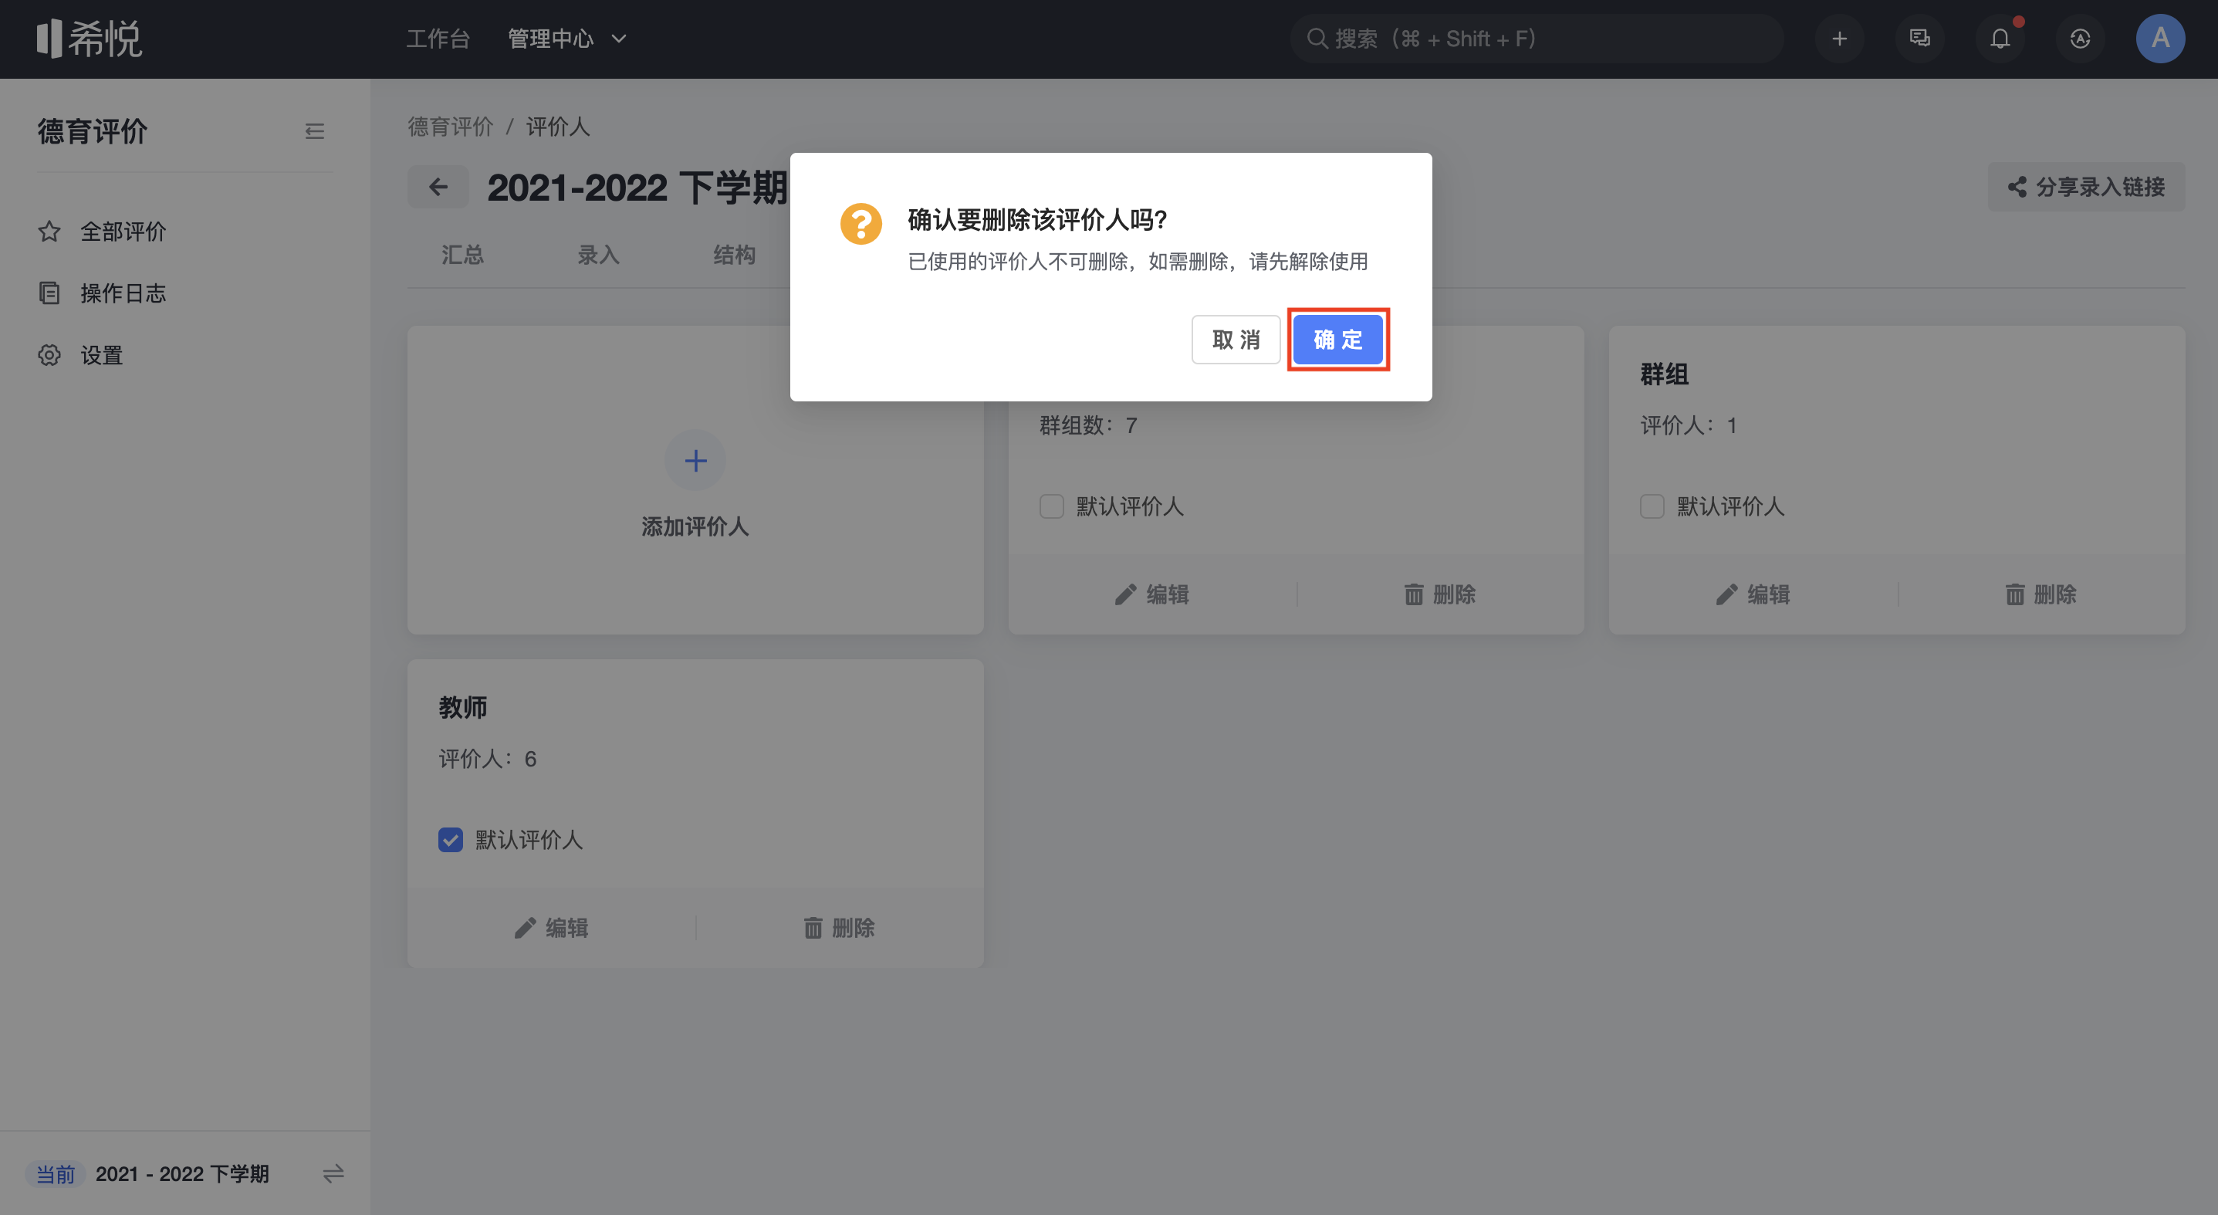This screenshot has width=2218, height=1215.
Task: Uncheck 默认评价人 in the 教师 card
Action: [x=451, y=840]
